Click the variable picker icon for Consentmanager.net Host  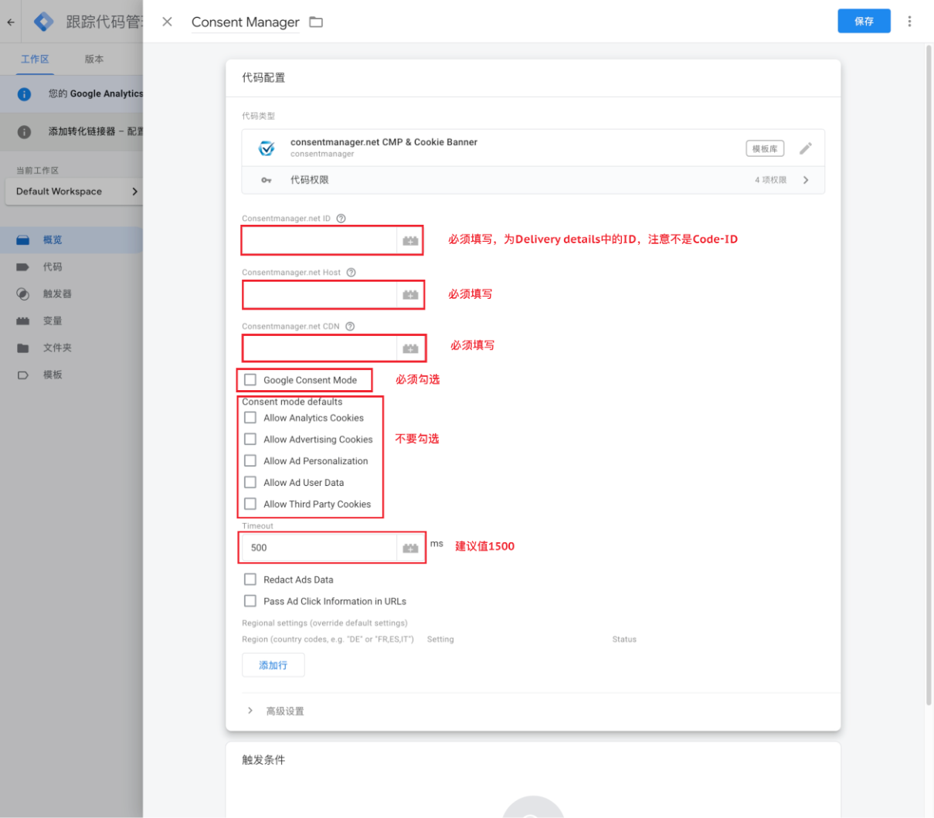point(410,295)
